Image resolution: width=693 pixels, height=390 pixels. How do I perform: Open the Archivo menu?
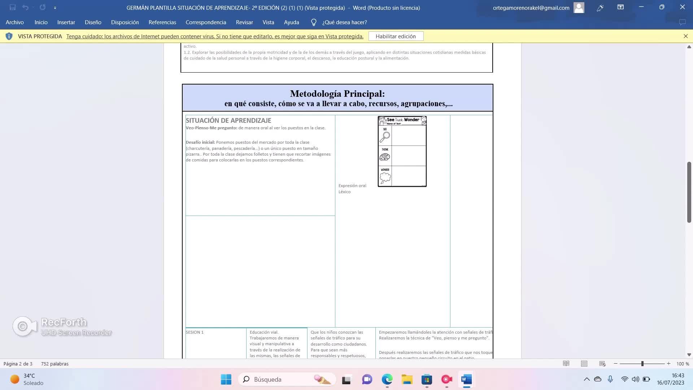point(15,22)
